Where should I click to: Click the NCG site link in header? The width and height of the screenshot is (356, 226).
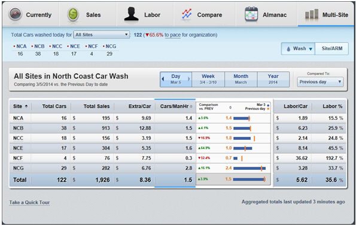(111, 46)
